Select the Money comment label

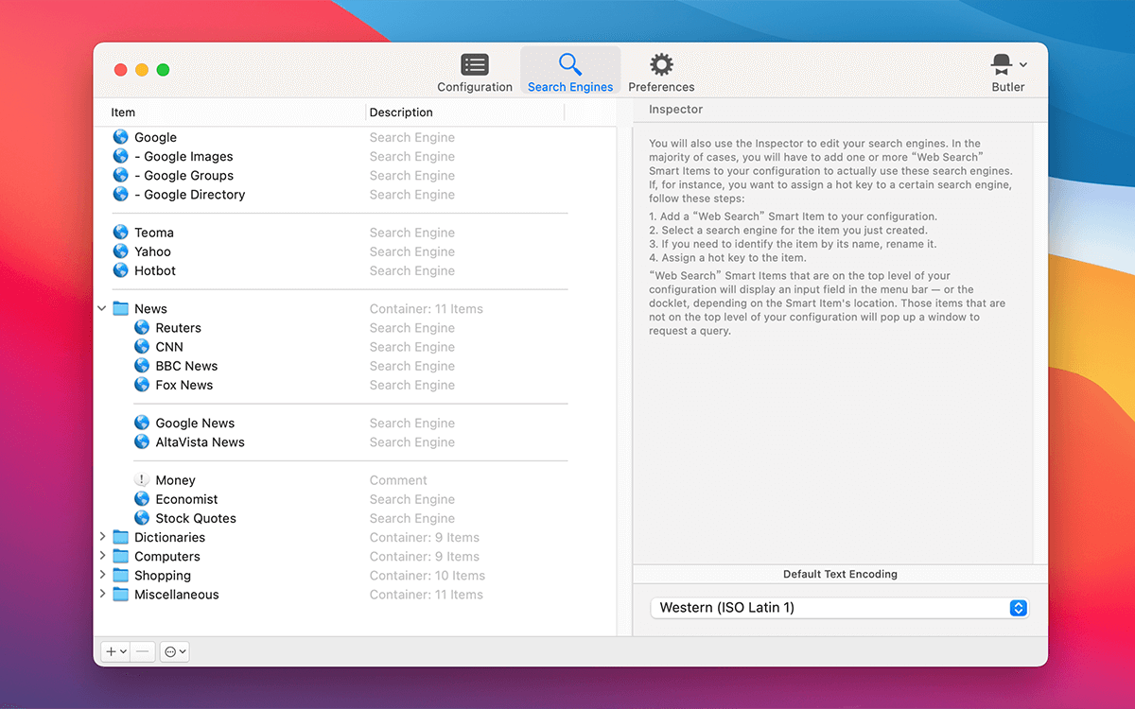(176, 480)
